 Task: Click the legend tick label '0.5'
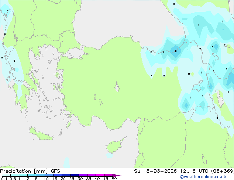click(x=13, y=179)
